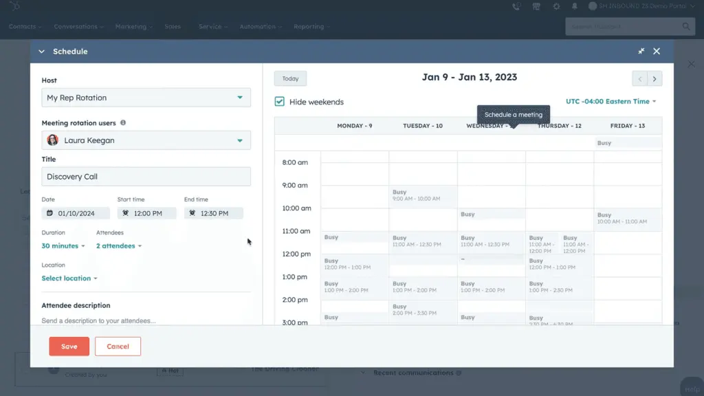Click the MONDAY - 9 column header

pyautogui.click(x=354, y=126)
